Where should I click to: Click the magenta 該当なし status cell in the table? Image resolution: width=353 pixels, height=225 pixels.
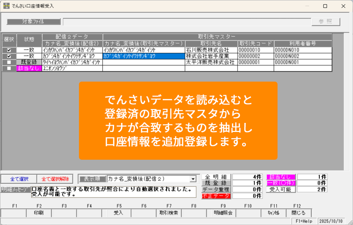tap(29, 68)
